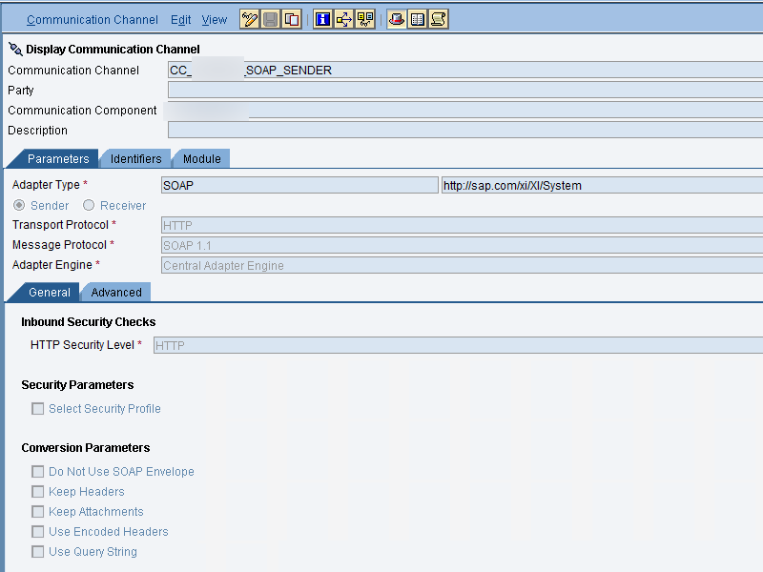Click the top hat icon in toolbar

(x=397, y=19)
